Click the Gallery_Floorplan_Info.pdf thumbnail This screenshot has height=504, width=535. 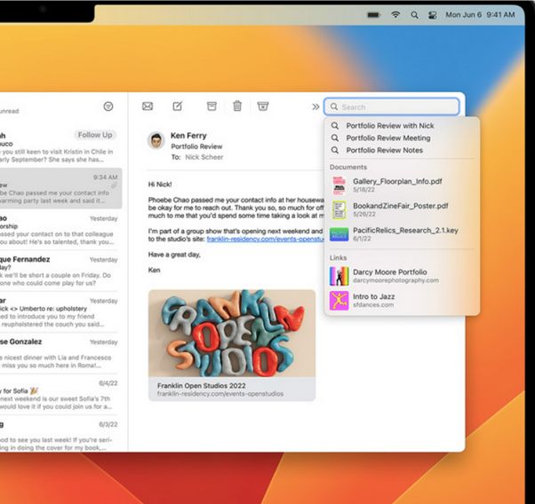tap(339, 185)
